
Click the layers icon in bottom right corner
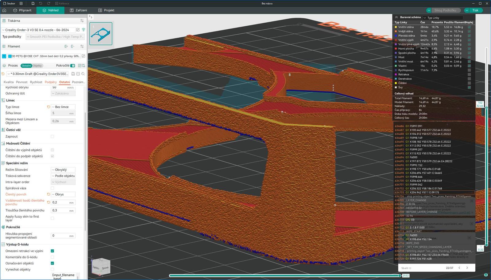(x=486, y=275)
